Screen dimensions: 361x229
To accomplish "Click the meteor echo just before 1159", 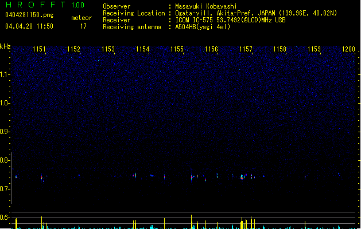I will [x=305, y=177].
